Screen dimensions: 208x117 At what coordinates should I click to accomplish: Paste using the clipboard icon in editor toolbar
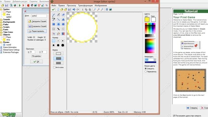[x=90, y=9]
